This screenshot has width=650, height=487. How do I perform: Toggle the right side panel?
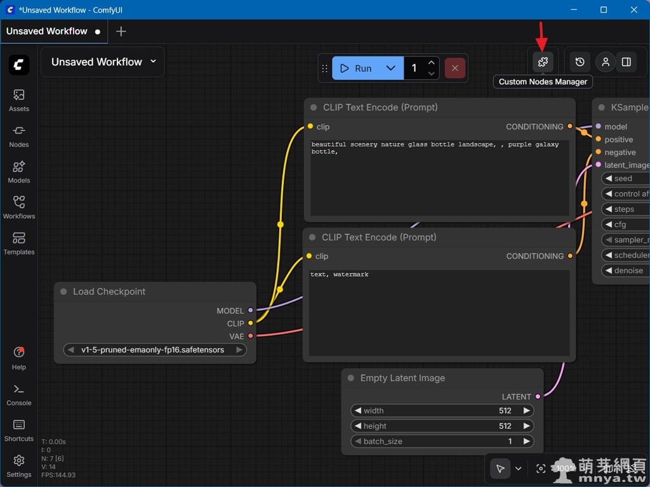627,62
